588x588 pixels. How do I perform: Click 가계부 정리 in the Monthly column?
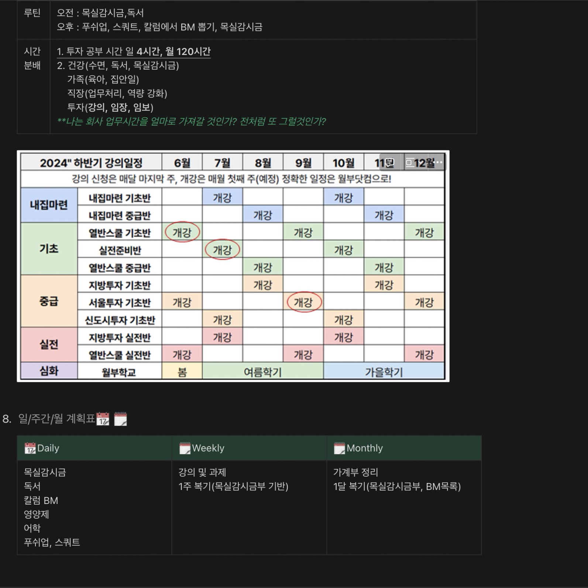pos(355,473)
